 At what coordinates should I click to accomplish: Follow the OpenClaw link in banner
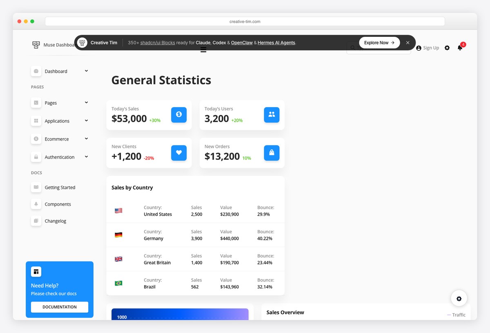coord(242,42)
